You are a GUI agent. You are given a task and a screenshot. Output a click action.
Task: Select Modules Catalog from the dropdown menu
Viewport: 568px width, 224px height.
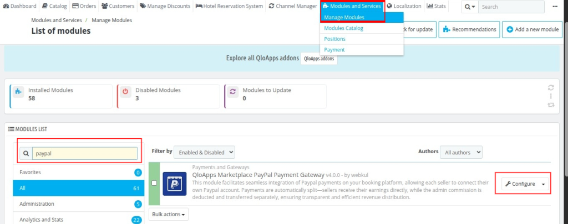[x=343, y=28]
